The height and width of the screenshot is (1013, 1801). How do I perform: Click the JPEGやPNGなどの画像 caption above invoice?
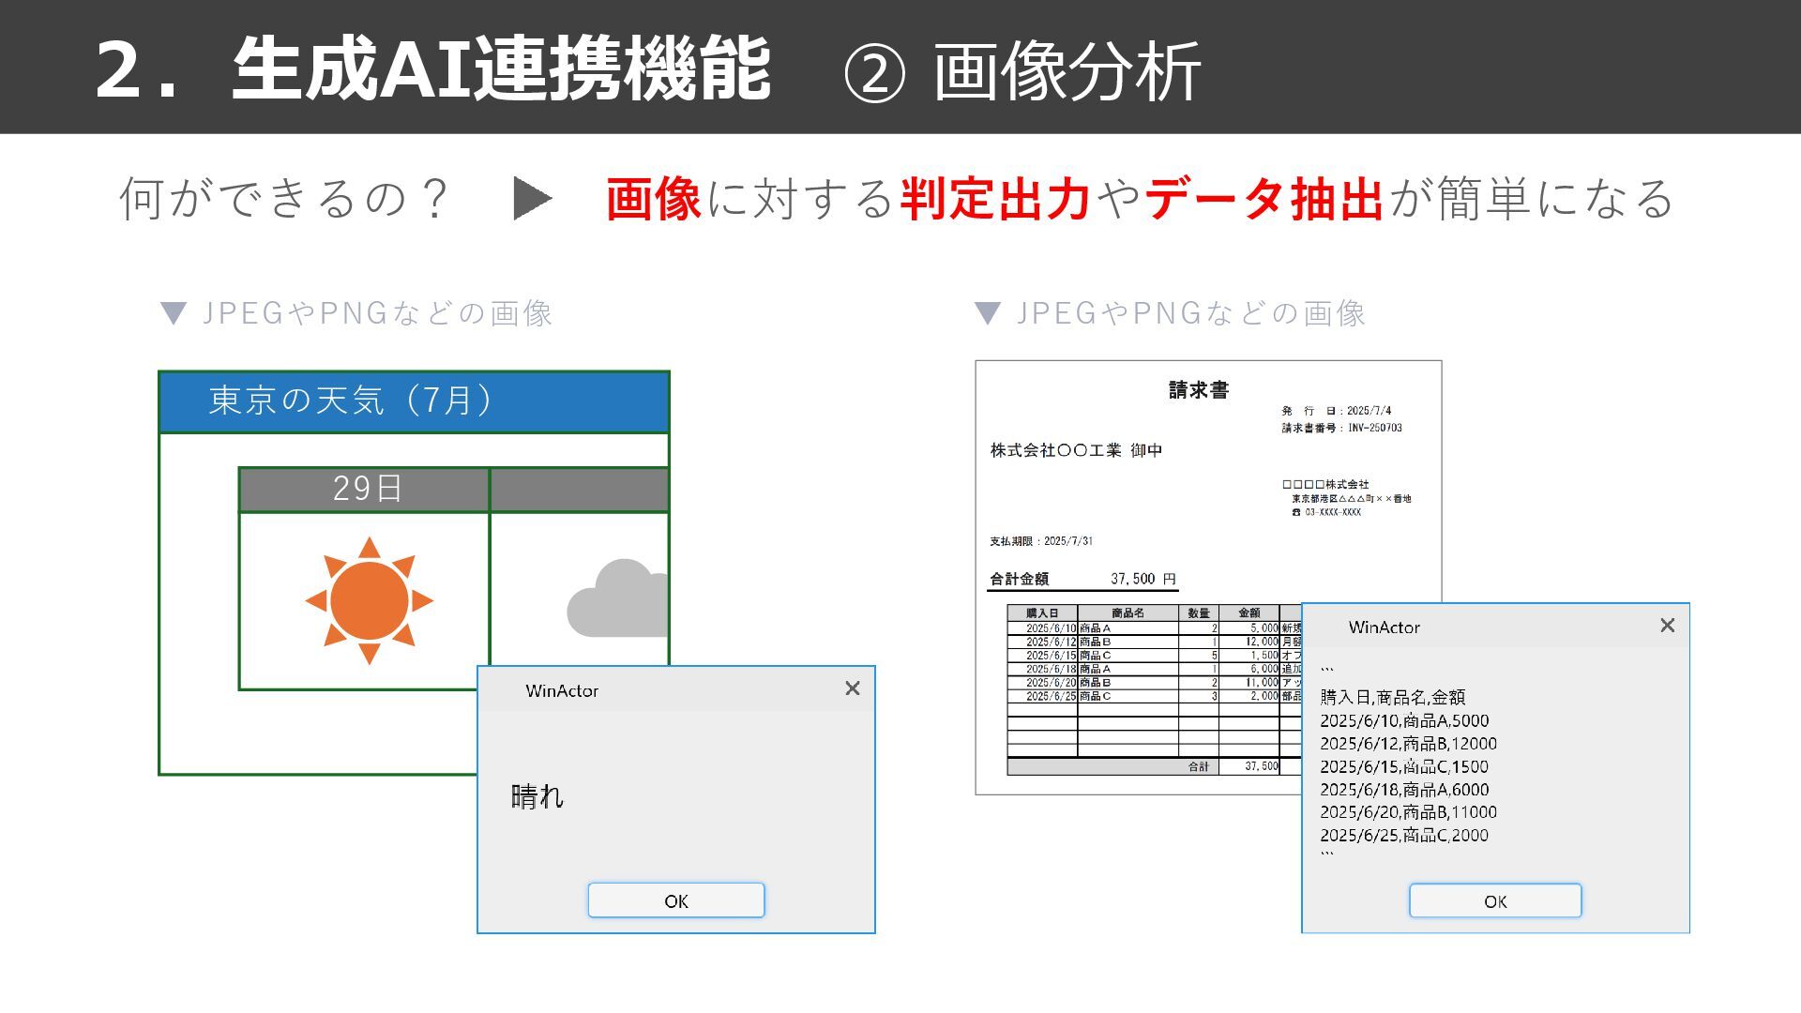(x=1191, y=313)
